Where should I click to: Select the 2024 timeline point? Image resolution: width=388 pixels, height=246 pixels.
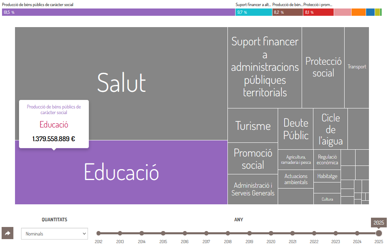(x=357, y=233)
